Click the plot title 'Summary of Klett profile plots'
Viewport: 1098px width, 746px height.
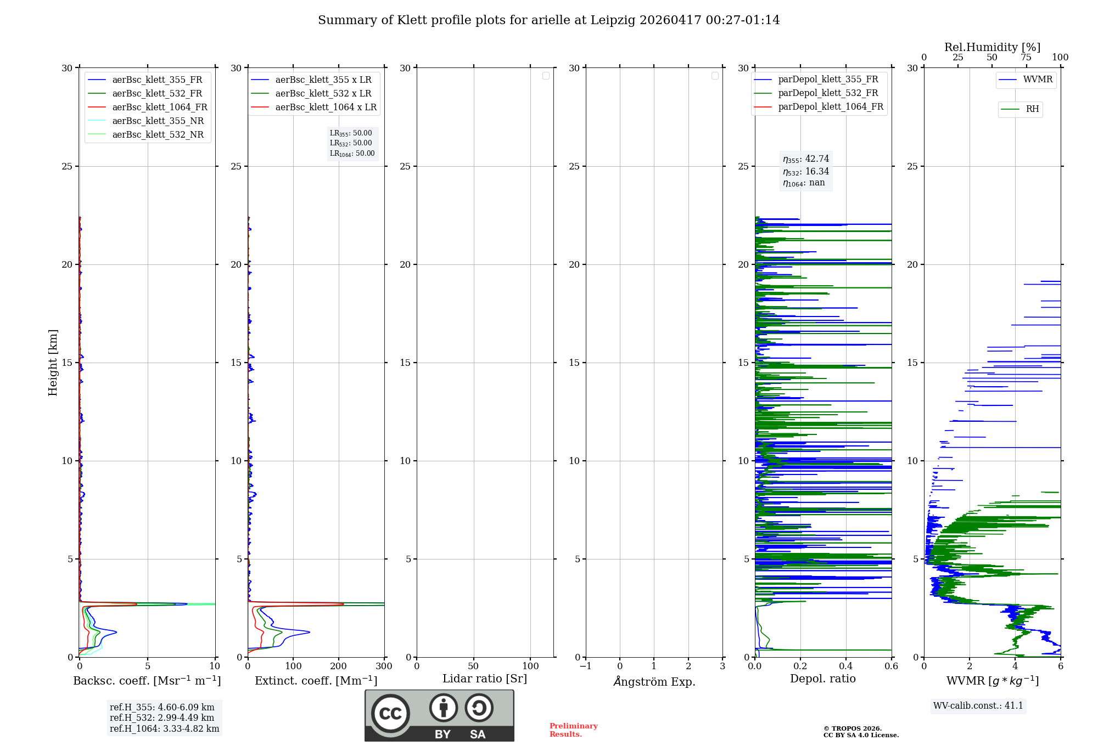[x=548, y=20]
